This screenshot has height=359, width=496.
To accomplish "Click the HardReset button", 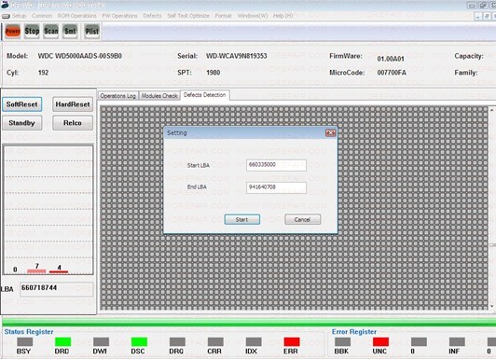I will pos(73,104).
